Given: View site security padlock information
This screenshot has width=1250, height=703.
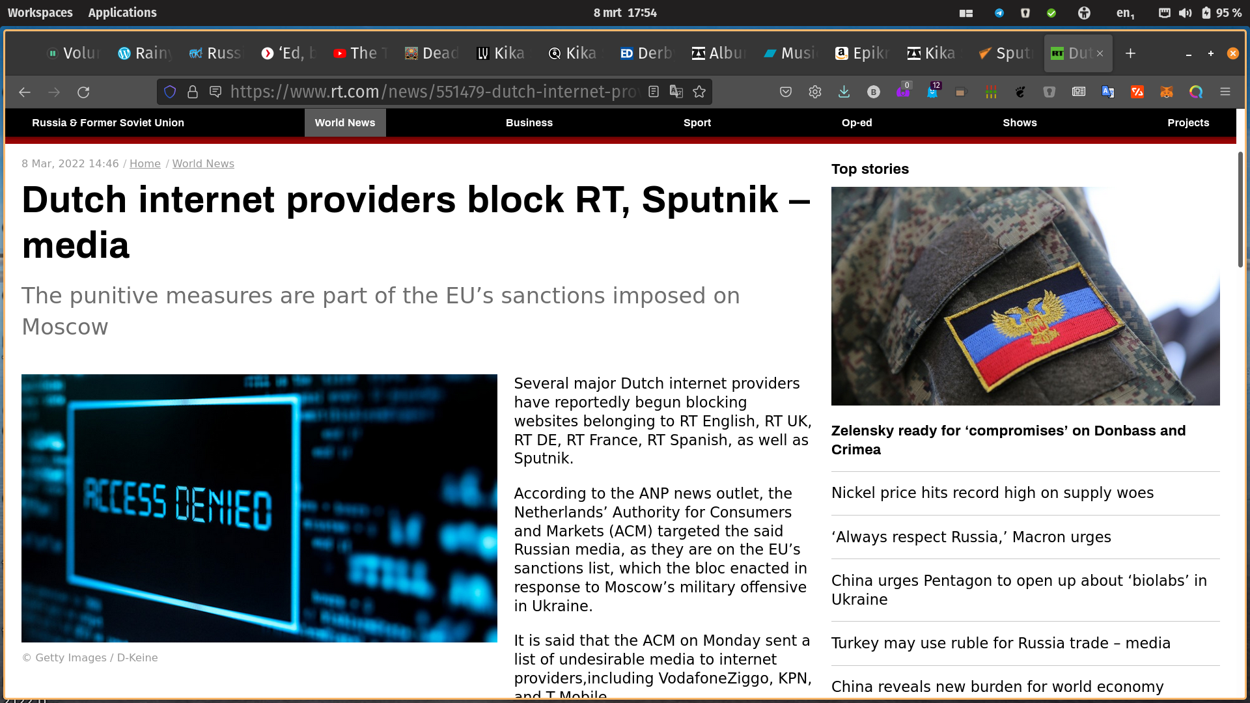Looking at the screenshot, I should click(193, 92).
